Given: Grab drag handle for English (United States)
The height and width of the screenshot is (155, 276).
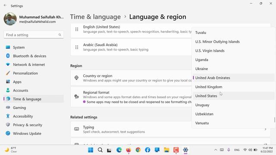Looking at the screenshot, I should [77, 29].
